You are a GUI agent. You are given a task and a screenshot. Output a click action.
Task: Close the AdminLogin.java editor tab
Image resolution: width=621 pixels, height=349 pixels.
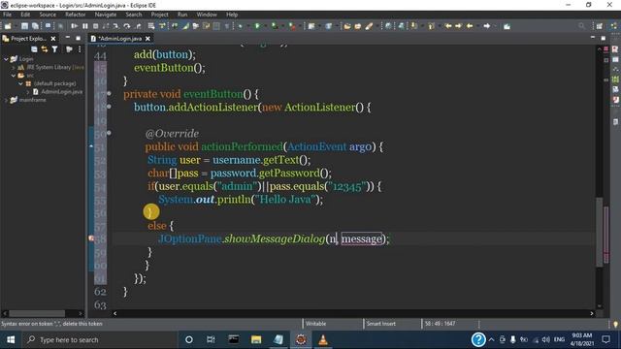pos(147,39)
